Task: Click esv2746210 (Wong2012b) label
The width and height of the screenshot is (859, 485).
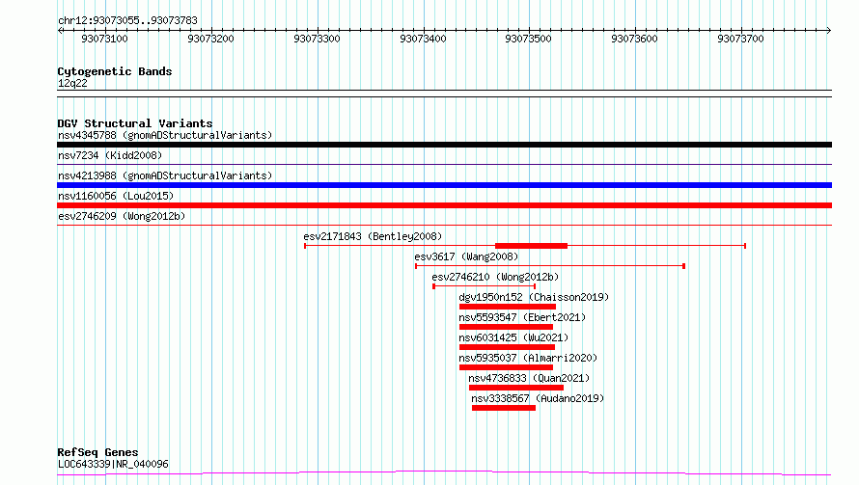Action: (495, 277)
